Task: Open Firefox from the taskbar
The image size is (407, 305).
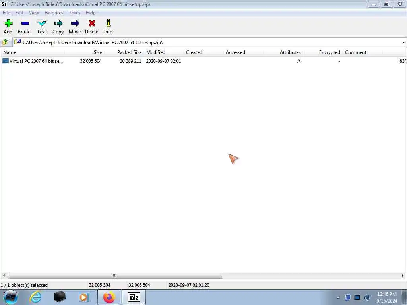Action: [x=109, y=297]
